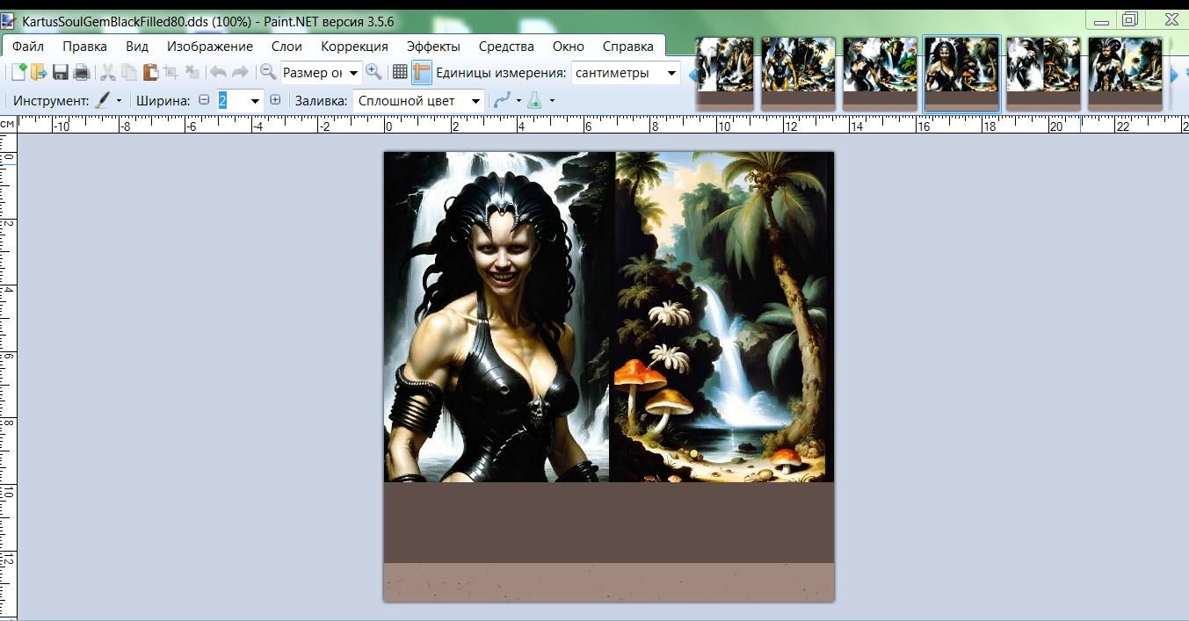The image size is (1189, 621).
Task: Open the Средства menu
Action: coord(506,47)
